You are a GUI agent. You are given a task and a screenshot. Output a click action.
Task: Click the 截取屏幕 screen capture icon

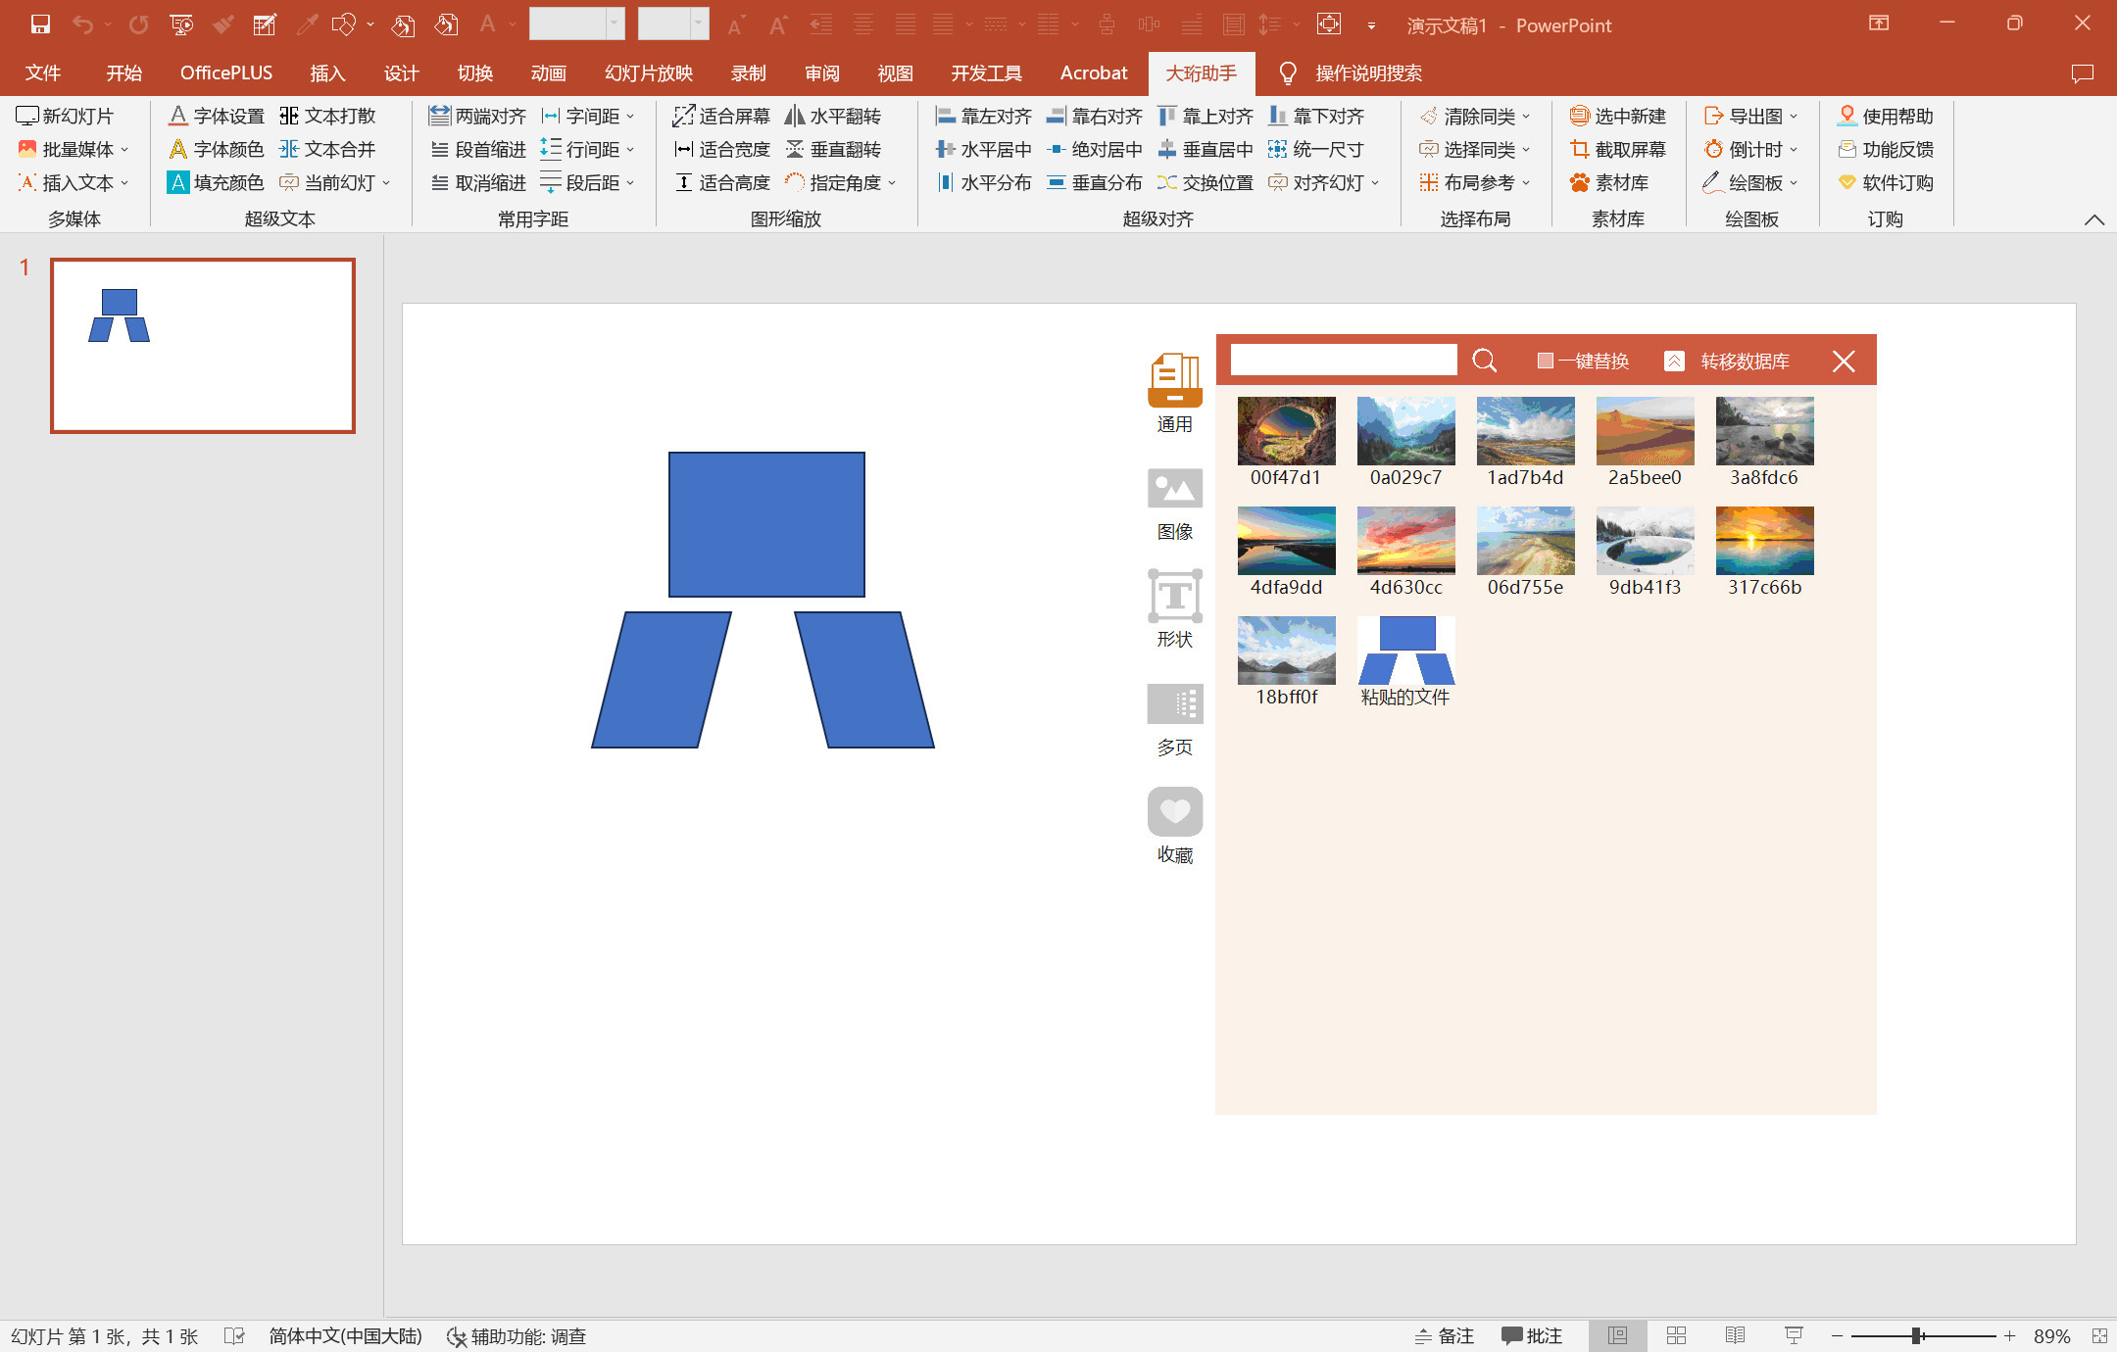pos(1579,150)
